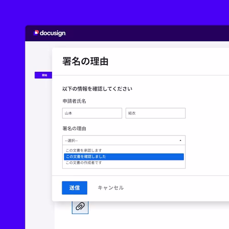Viewport: 229px width, 229px height.
Task: Select option この文書を承認します
Action: (84, 150)
